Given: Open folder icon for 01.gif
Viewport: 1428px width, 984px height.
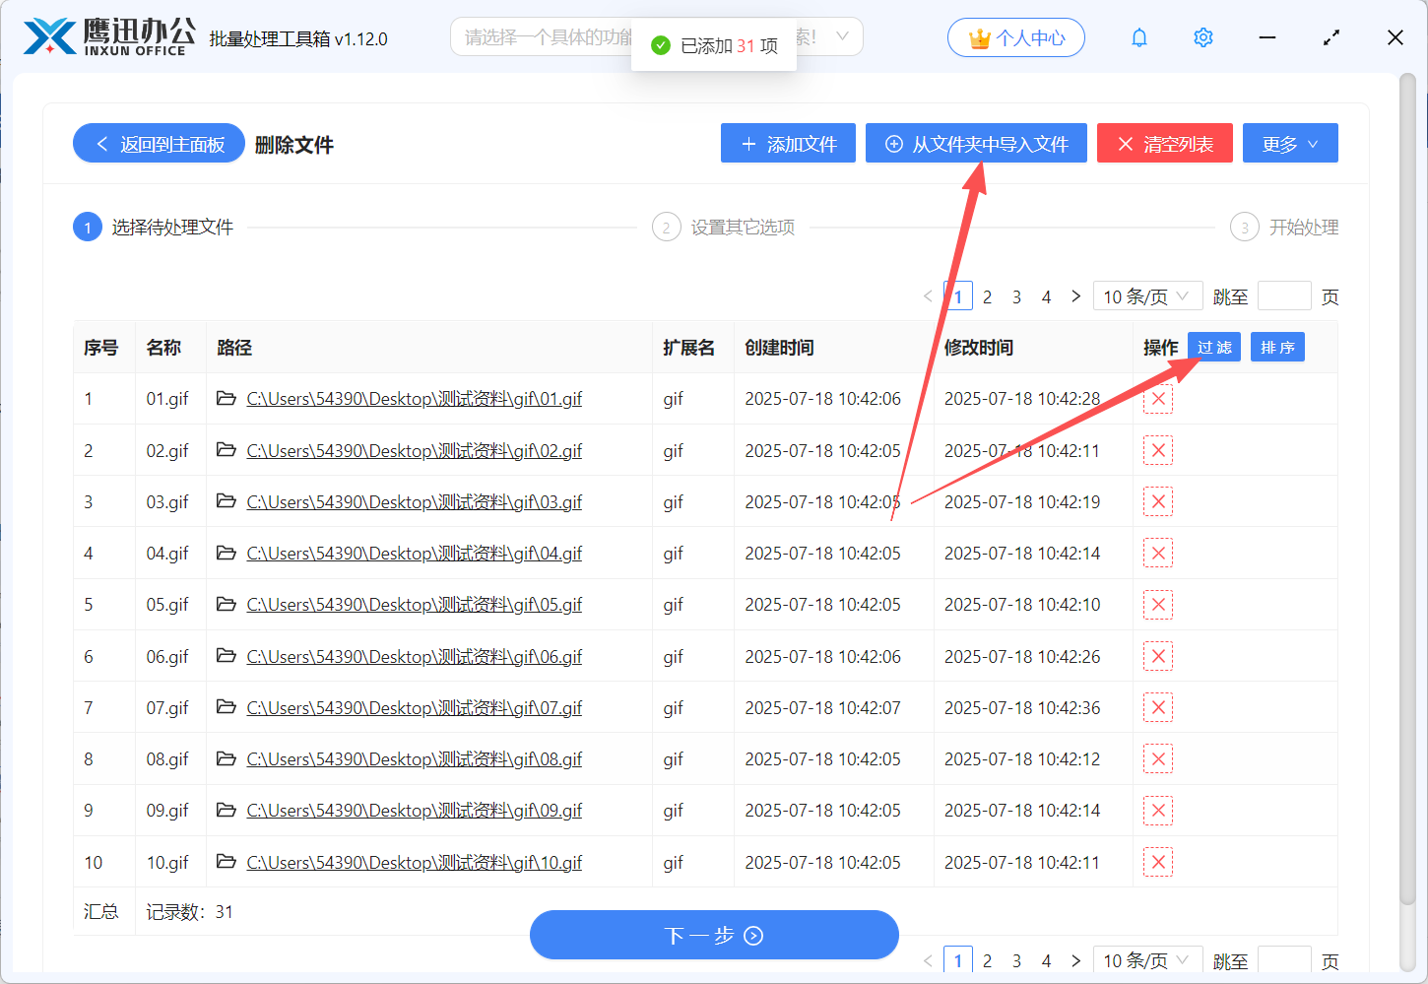Looking at the screenshot, I should pyautogui.click(x=227, y=398).
